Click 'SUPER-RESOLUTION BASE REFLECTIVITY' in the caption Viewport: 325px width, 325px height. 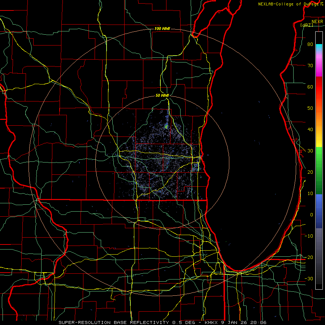(x=114, y=322)
